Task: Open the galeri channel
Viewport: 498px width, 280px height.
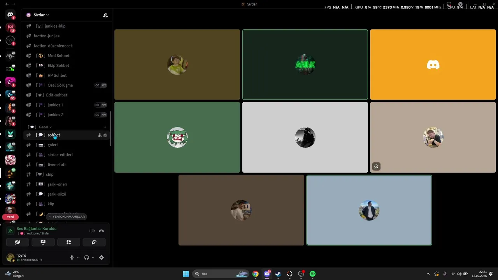Action: [x=66, y=145]
